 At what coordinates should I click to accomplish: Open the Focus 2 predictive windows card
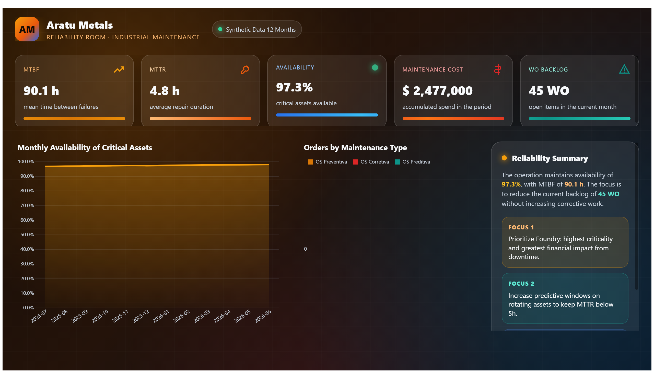[x=565, y=298]
